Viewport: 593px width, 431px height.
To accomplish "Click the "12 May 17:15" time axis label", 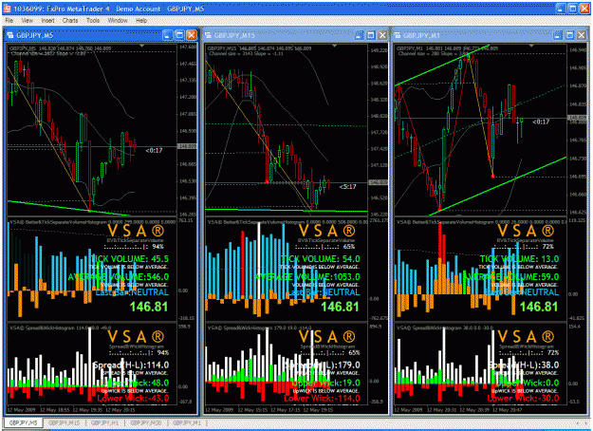I will (286, 410).
